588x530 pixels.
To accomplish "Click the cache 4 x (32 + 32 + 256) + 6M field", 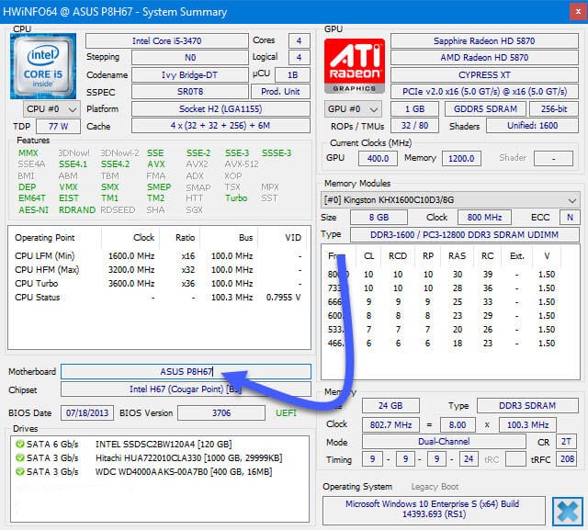I will [x=220, y=126].
